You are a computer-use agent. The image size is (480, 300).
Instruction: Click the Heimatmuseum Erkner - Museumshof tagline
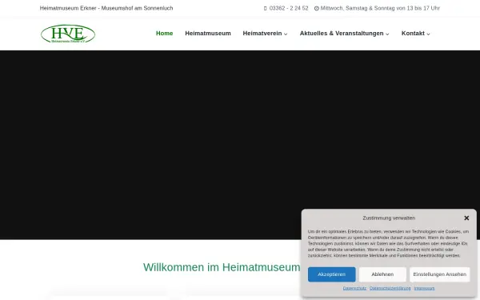(106, 8)
